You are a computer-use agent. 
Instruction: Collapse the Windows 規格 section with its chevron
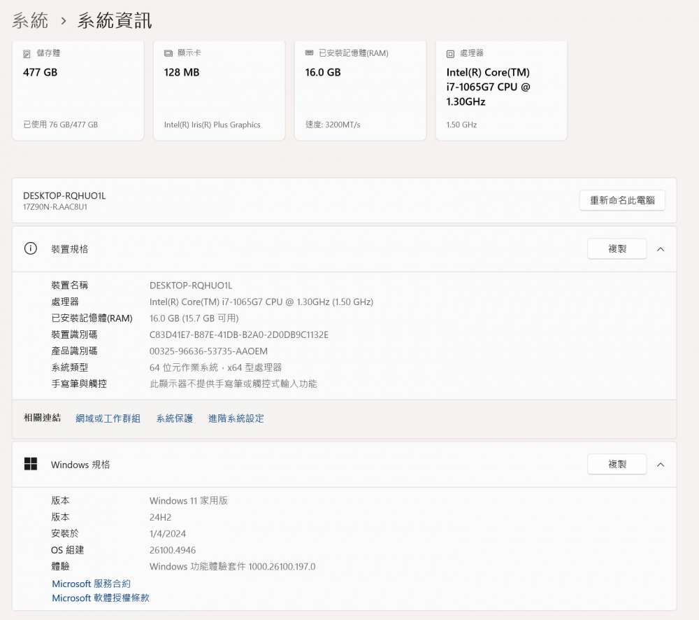(661, 465)
